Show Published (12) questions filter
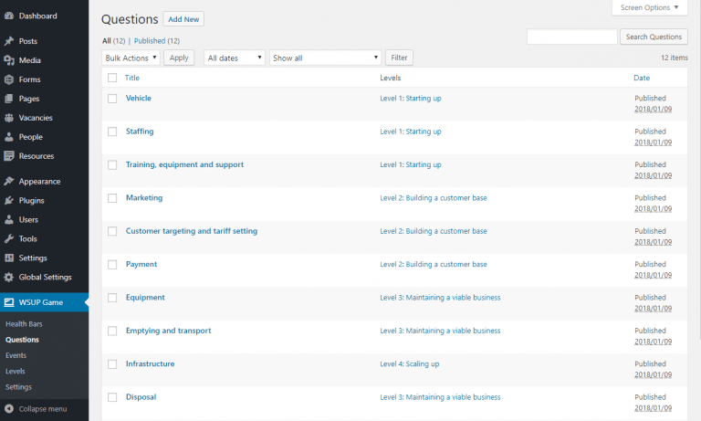The height and width of the screenshot is (421, 701). [x=156, y=41]
